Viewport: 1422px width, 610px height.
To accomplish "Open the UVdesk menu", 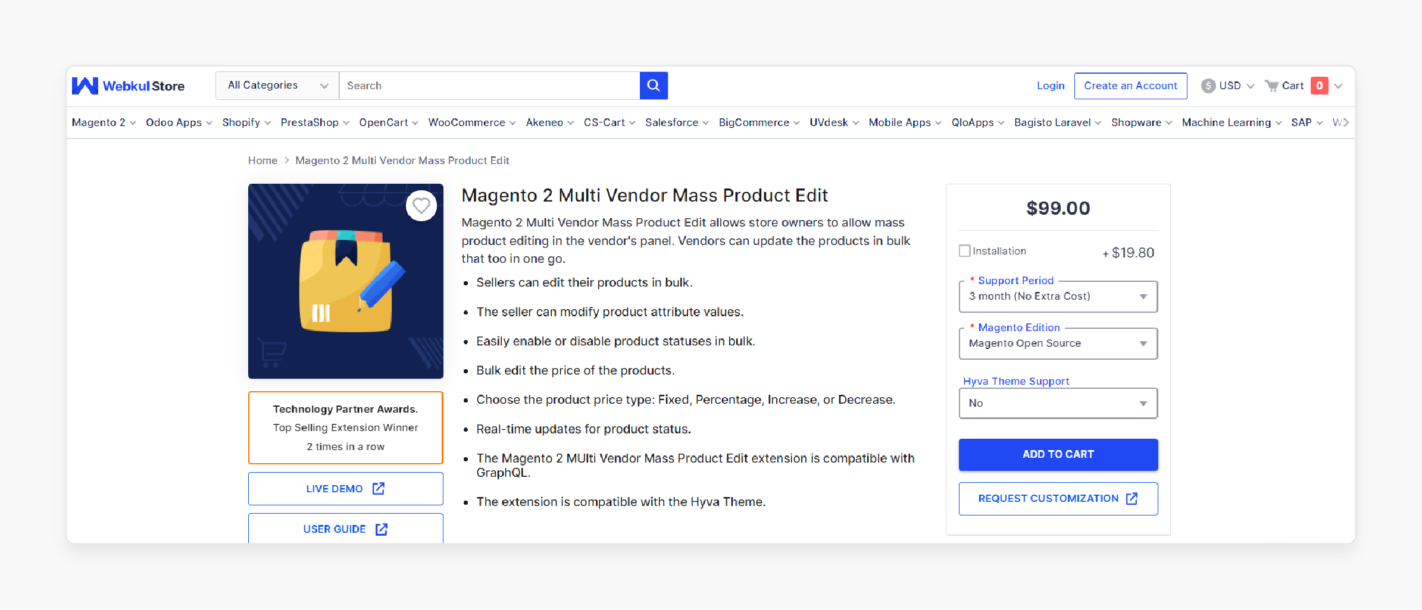I will coord(834,122).
